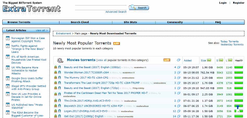Focus the torrent search text field
Image resolution: width=247 pixels, height=118 pixels.
pos(101,8)
